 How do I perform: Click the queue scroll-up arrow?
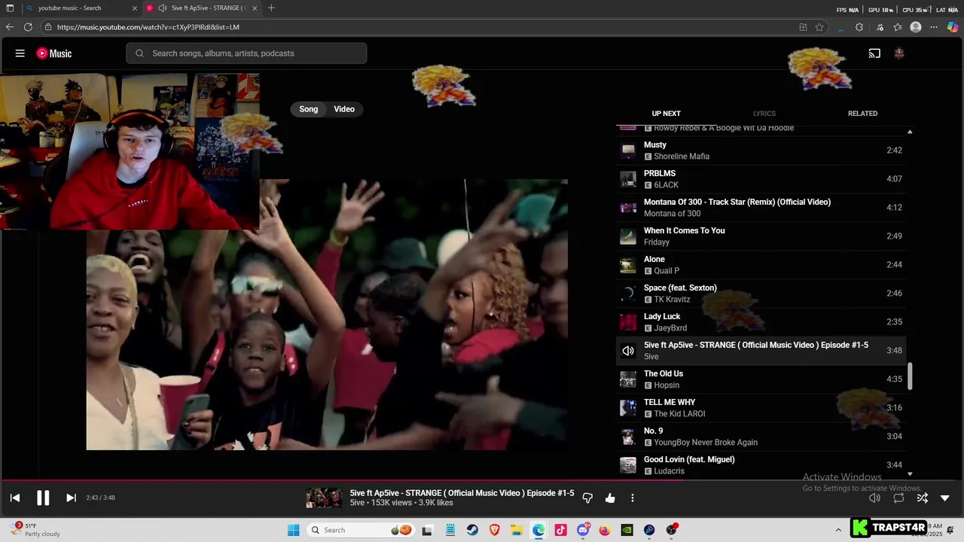pyautogui.click(x=910, y=132)
